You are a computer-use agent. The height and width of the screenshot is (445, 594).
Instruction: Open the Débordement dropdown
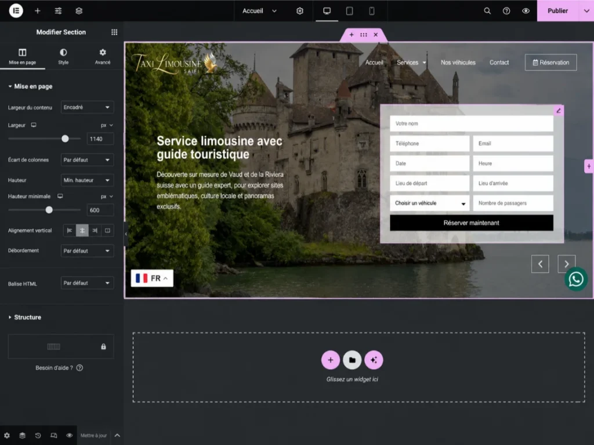pos(87,250)
